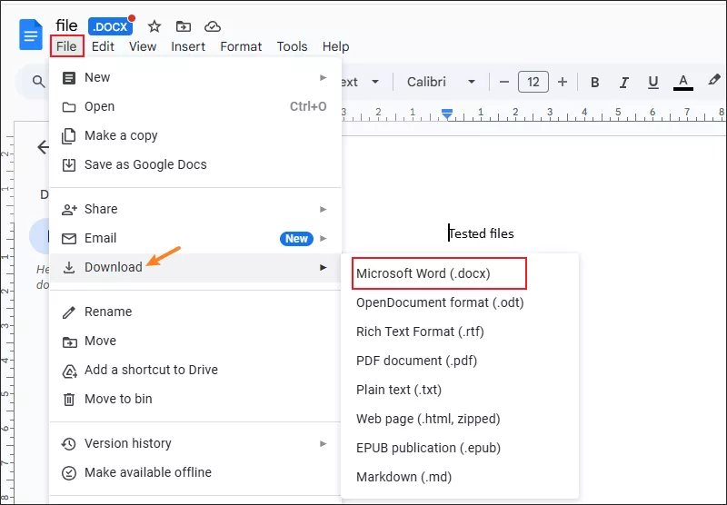Expand the Version history submenu
The width and height of the screenshot is (727, 505).
click(x=195, y=443)
